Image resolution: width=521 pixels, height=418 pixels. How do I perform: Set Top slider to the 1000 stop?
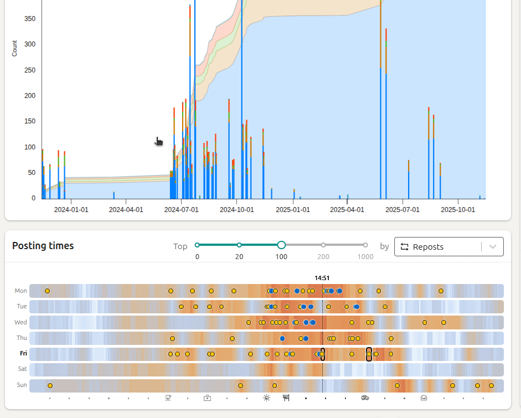365,245
